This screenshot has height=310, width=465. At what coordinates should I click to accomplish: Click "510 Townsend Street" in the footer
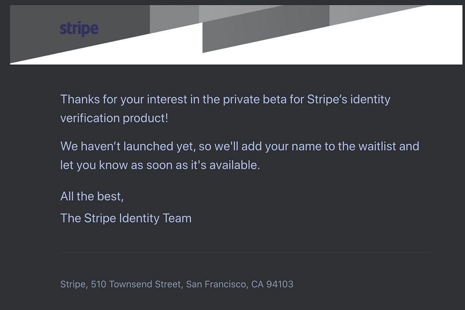[x=136, y=284]
